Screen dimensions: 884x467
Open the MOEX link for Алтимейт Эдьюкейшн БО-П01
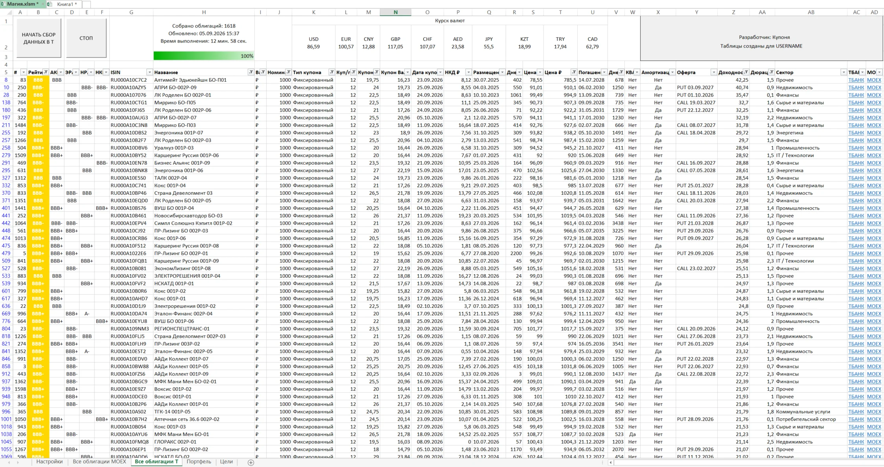[x=874, y=80]
